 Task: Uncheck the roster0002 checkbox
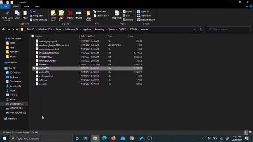point(34,68)
